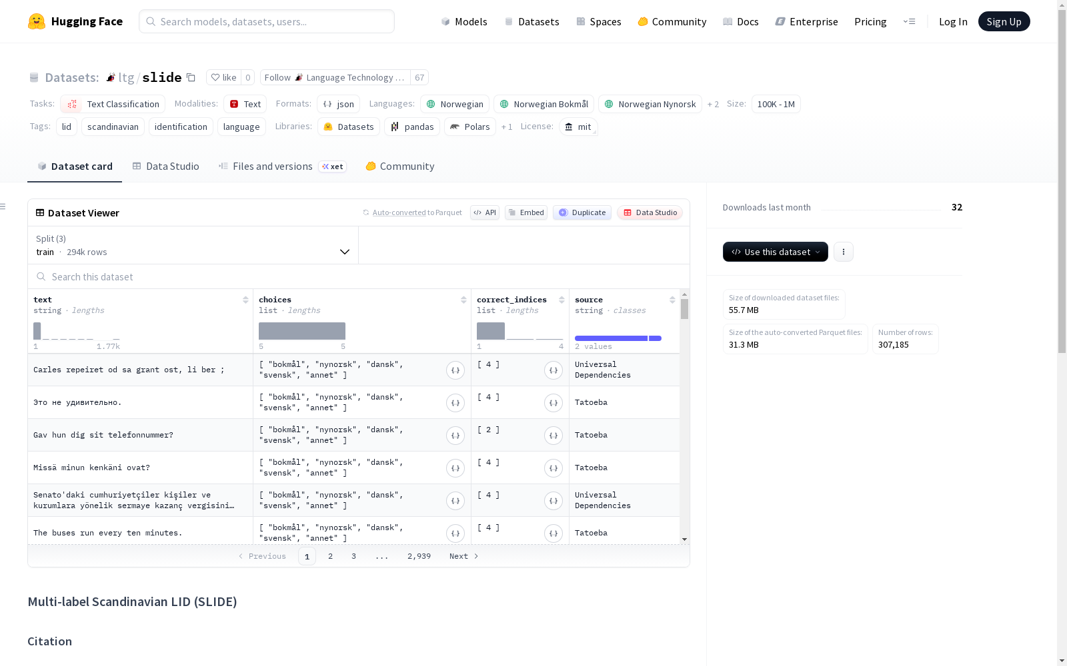This screenshot has width=1067, height=666.
Task: Click the Sign Up button
Action: [x=1004, y=21]
